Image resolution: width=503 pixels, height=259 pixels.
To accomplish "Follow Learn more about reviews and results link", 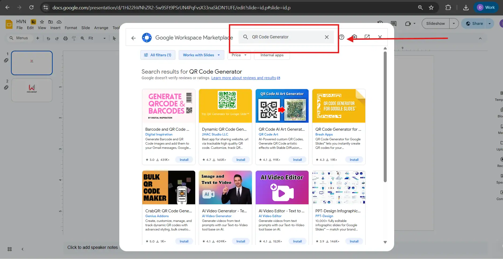I will (244, 78).
